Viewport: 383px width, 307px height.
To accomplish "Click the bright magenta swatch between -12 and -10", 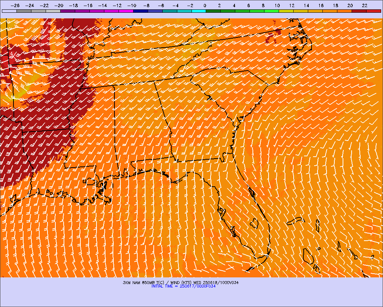I will pyautogui.click(x=126, y=11).
